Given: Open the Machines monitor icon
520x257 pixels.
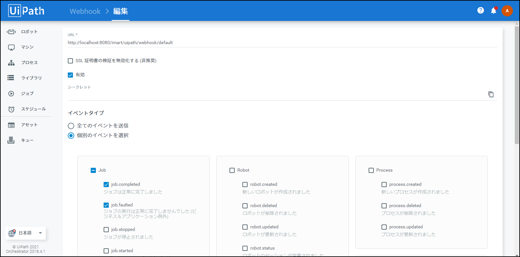Looking at the screenshot, I should [x=11, y=47].
